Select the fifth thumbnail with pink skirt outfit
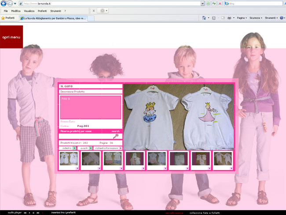Viewport: 286px width, 215px height. click(157, 159)
